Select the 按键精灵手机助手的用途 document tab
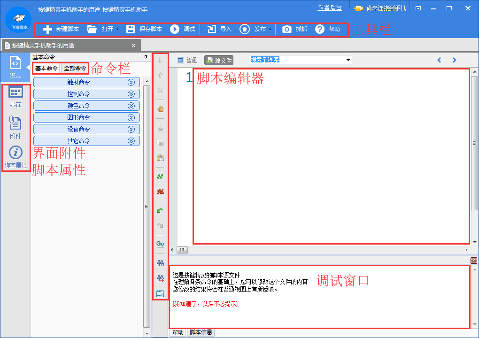Screen dimensions: 479x338 [70, 46]
